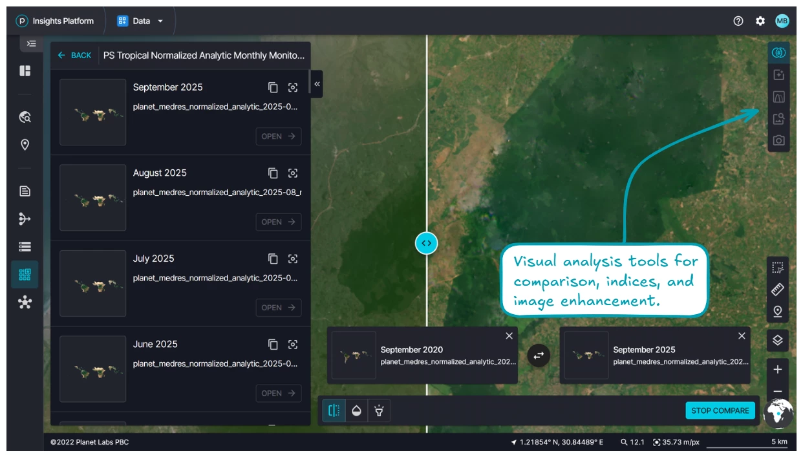Zoom to the September 2025 layer extent
Screen dimensions: 803x457
(293, 87)
